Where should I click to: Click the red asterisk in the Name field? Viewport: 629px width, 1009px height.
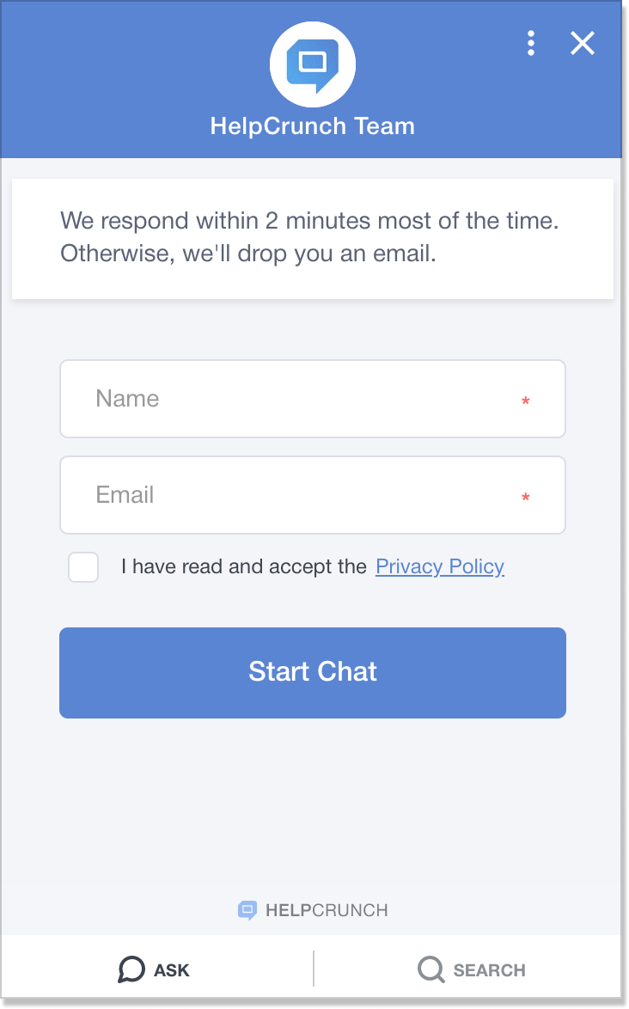coord(525,401)
